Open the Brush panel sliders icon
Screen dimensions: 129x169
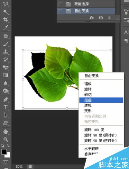tap(126, 20)
